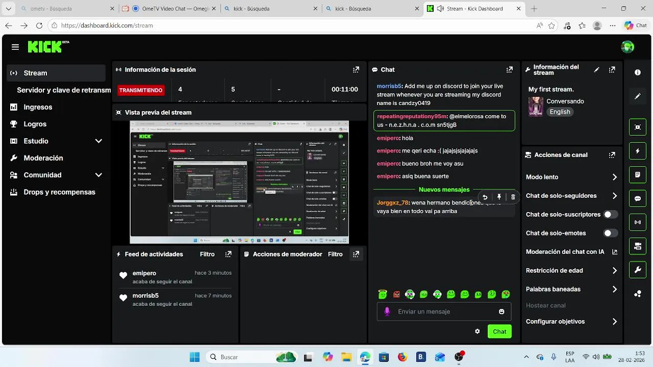The image size is (653, 367).
Task: Toggle Chat de solo-emotes switch
Action: point(611,233)
